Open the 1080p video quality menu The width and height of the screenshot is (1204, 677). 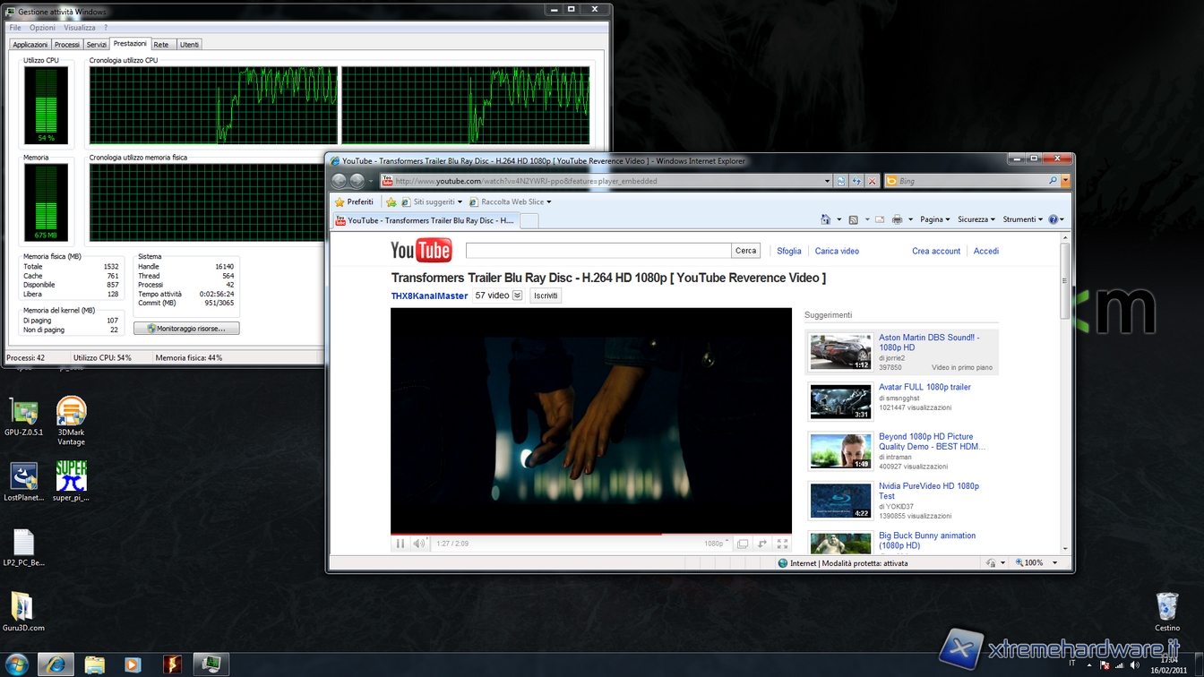pos(716,544)
